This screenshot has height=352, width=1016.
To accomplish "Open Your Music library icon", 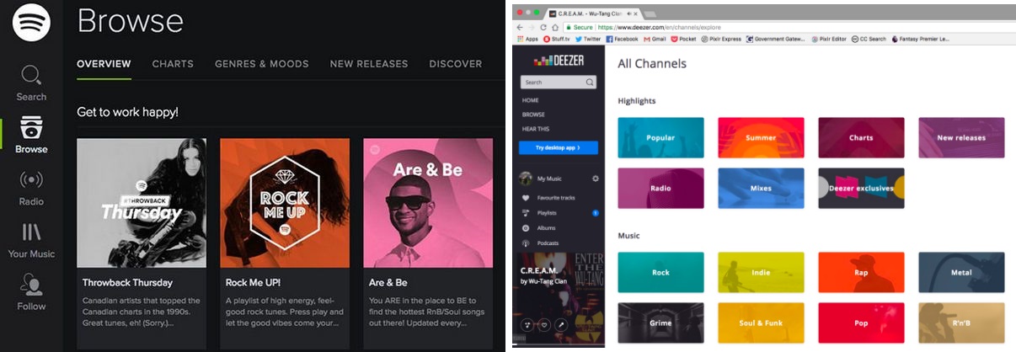I will click(31, 233).
